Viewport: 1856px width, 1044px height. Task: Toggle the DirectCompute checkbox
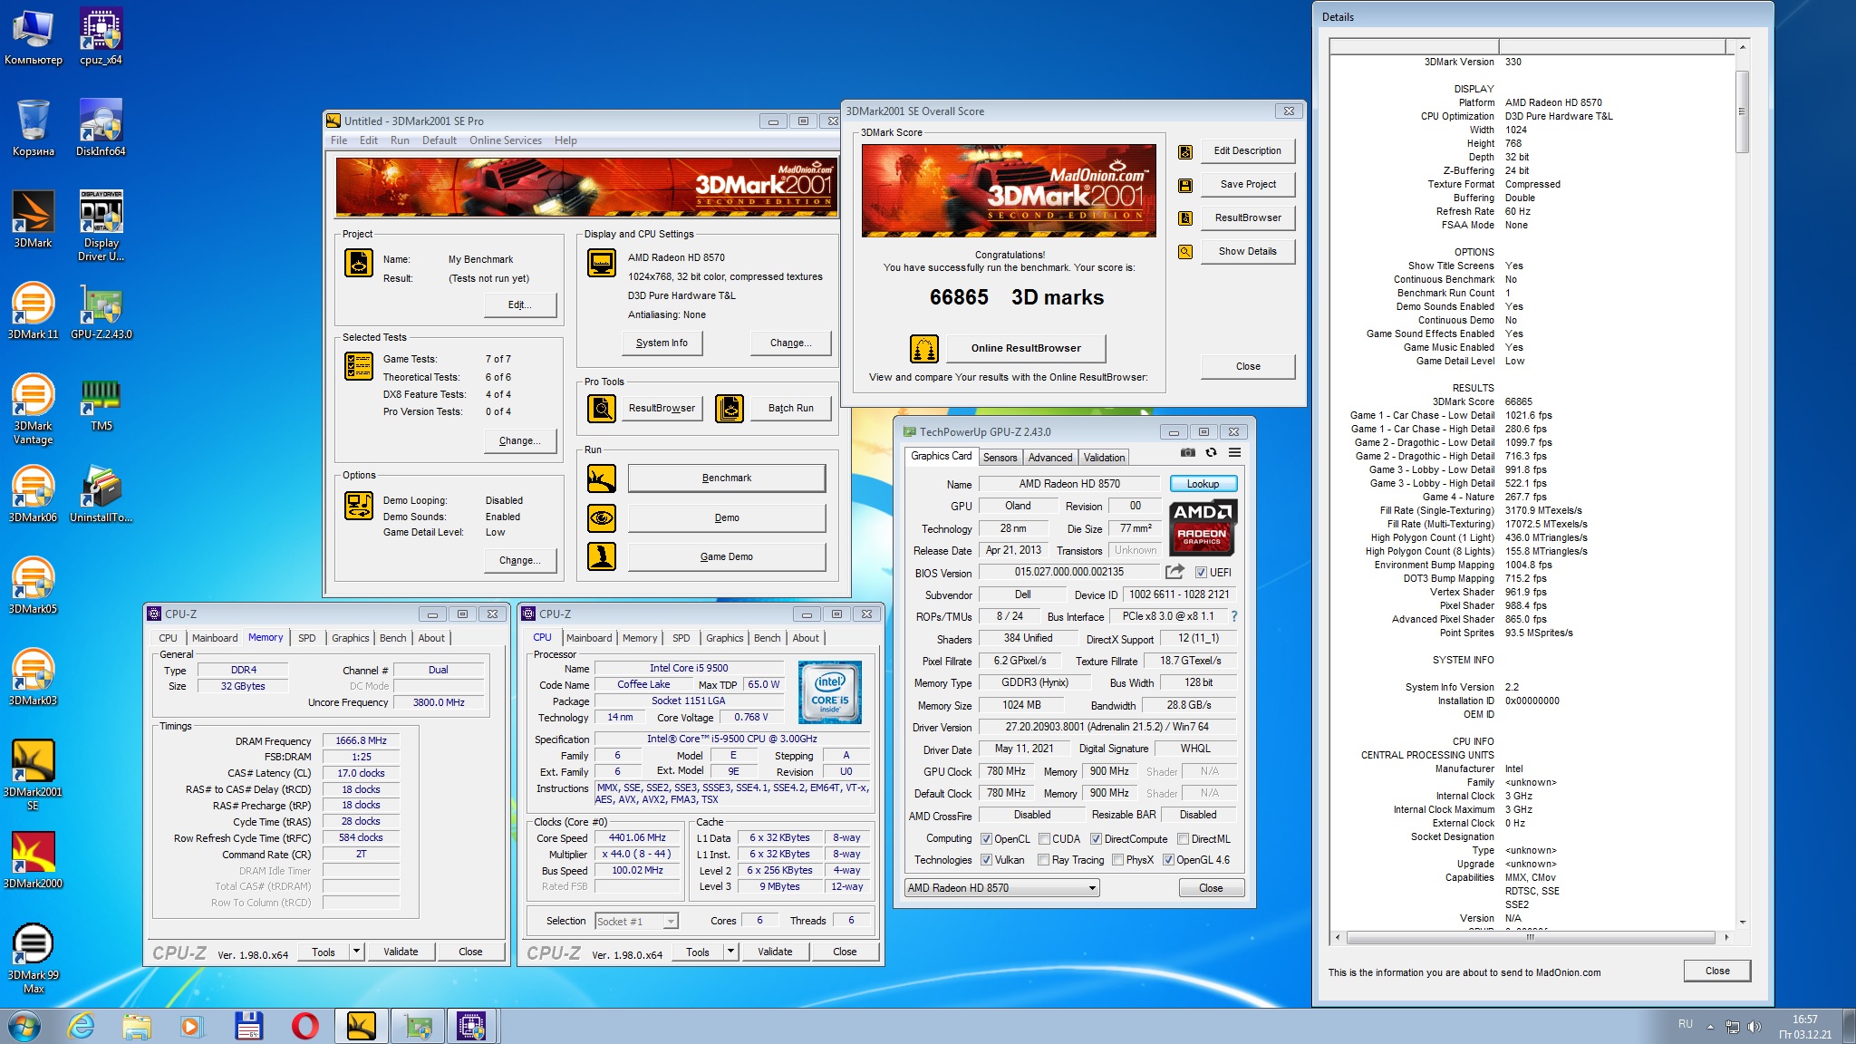click(1096, 839)
